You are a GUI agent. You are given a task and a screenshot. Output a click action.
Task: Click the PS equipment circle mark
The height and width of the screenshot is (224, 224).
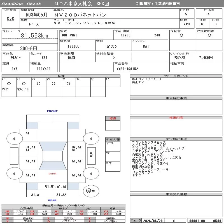[24, 83]
